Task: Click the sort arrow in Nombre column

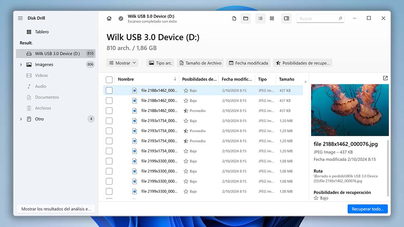Action: pos(175,79)
